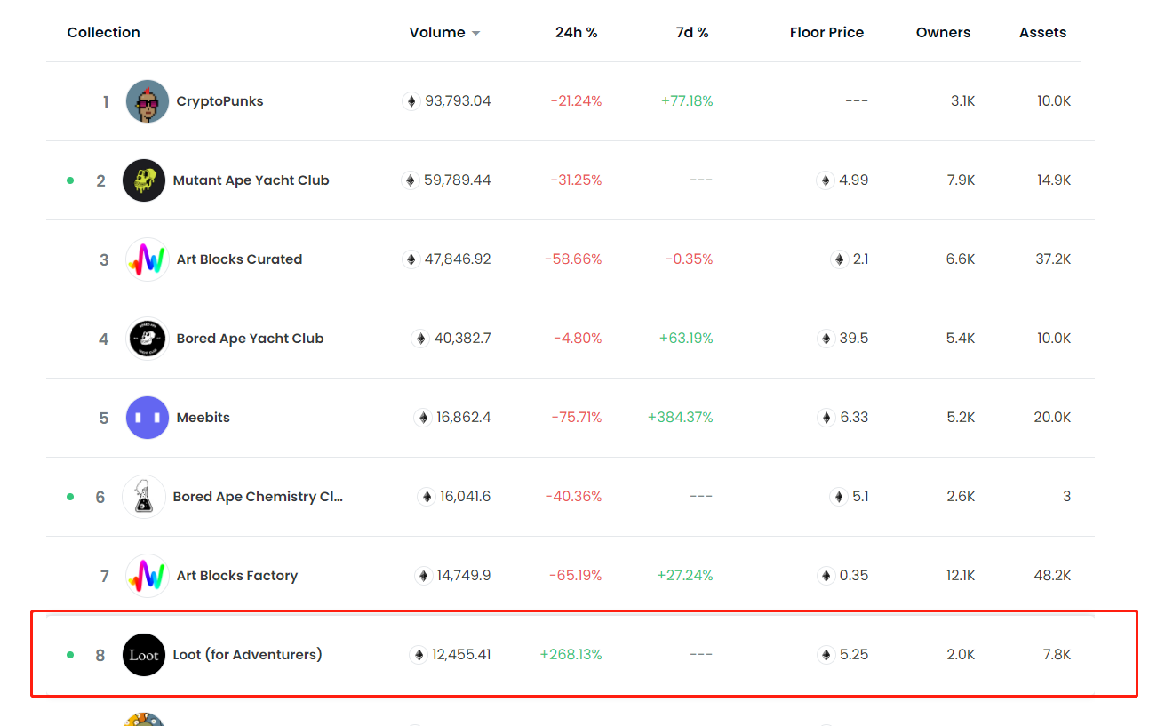Click the -75.71% Meebits 24h value

[576, 418]
